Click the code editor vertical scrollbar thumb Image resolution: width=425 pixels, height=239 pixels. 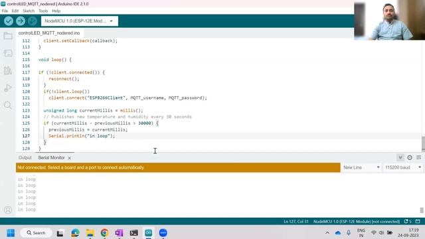tap(423, 143)
